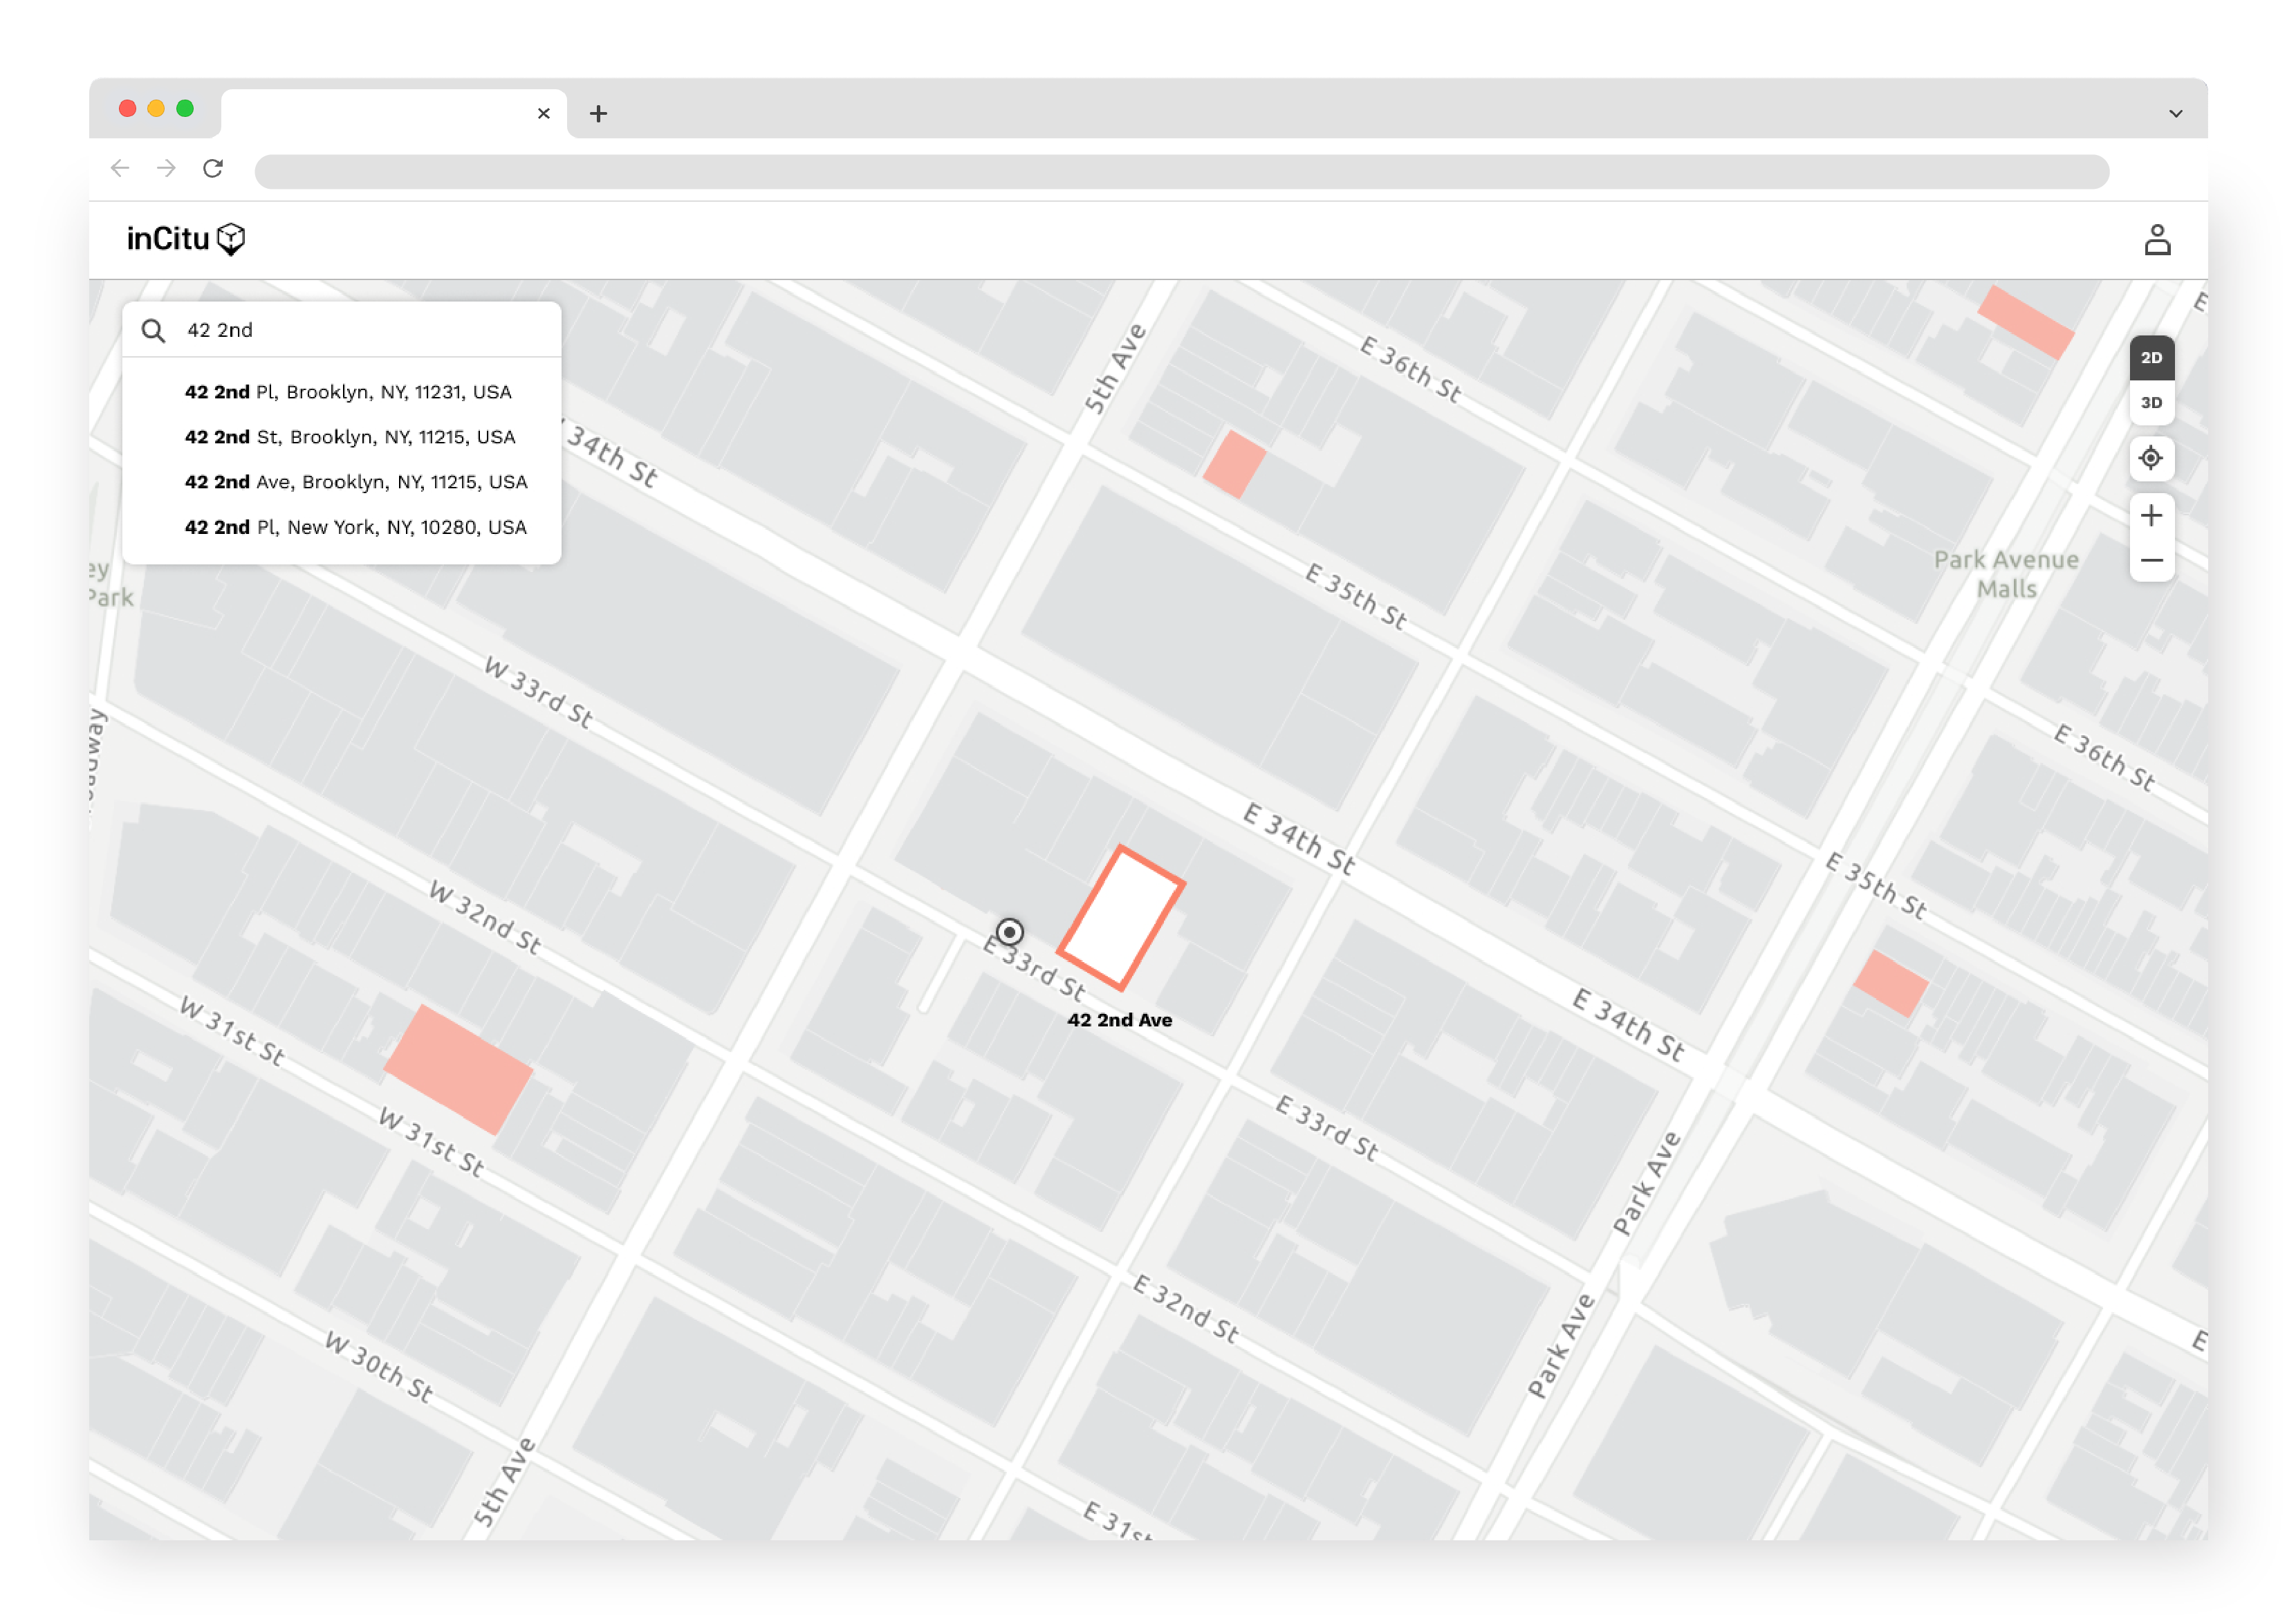The image size is (2296, 1615).
Task: Switch map to 2D view
Action: tap(2150, 358)
